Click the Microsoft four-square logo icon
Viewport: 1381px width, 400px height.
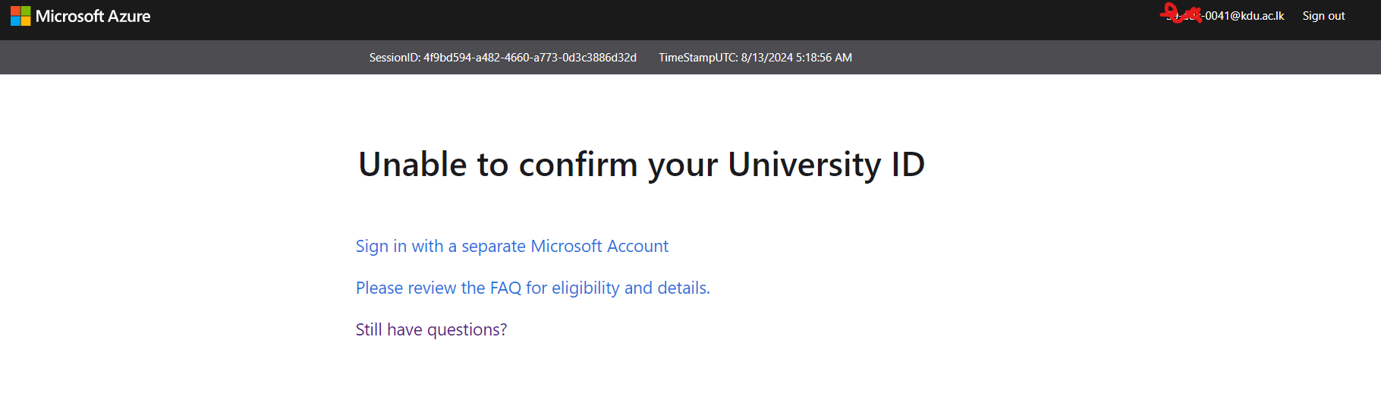click(x=20, y=16)
